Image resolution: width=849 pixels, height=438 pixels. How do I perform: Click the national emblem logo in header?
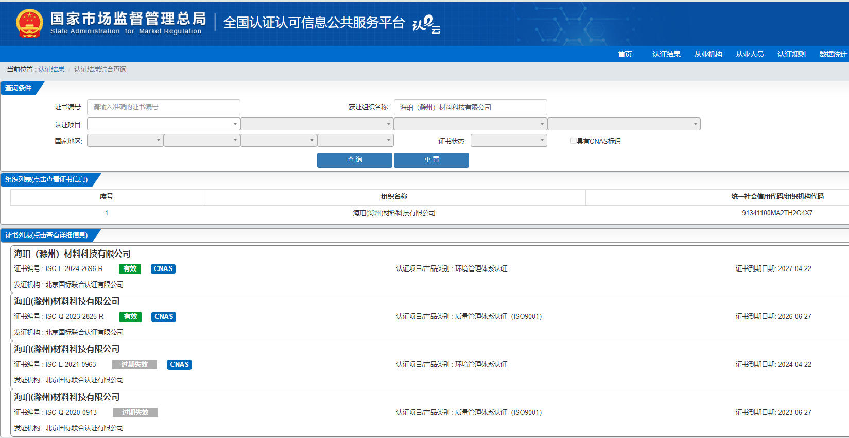click(x=29, y=24)
